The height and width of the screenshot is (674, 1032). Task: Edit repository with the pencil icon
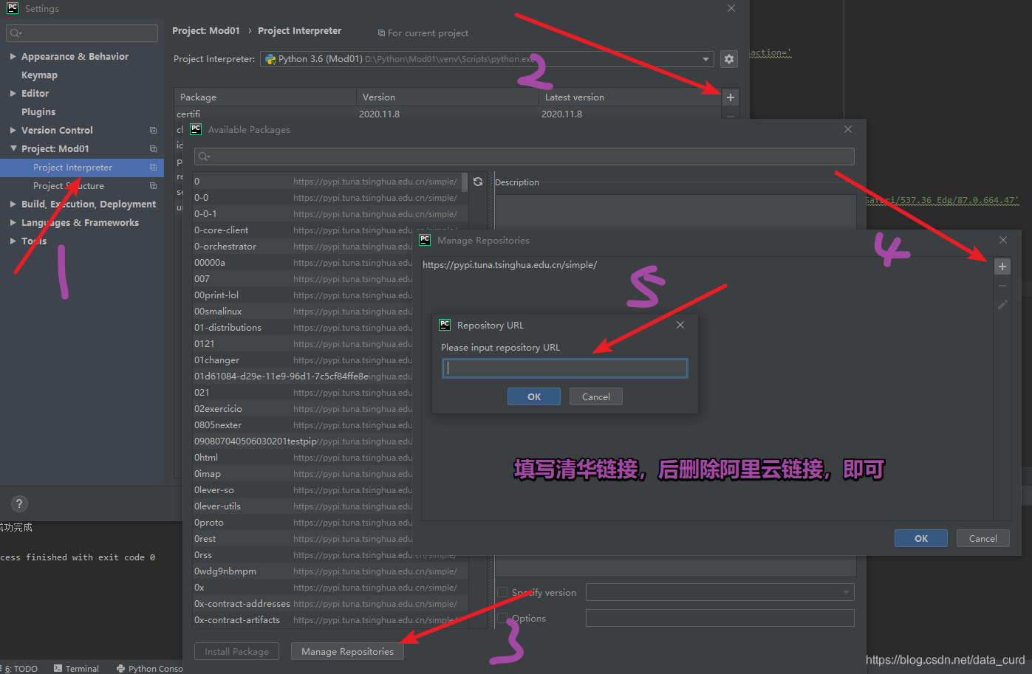[1002, 304]
